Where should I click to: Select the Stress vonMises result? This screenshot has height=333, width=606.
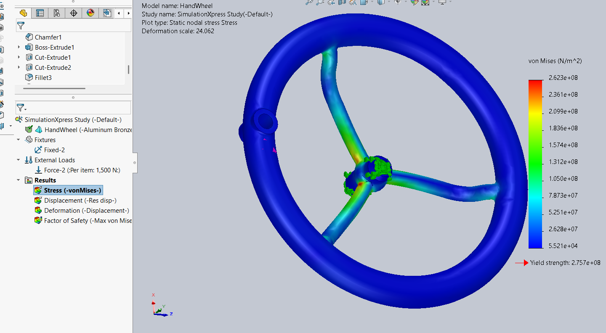coord(73,190)
